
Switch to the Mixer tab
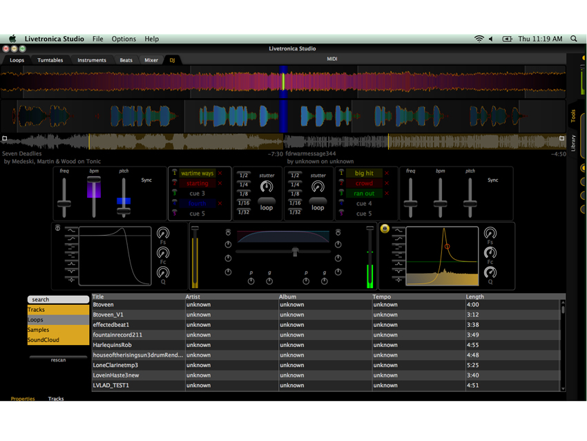coord(151,60)
